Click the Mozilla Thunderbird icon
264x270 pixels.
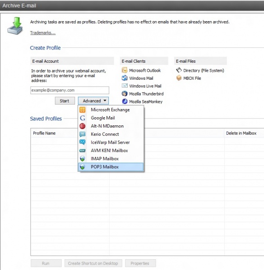125,93
